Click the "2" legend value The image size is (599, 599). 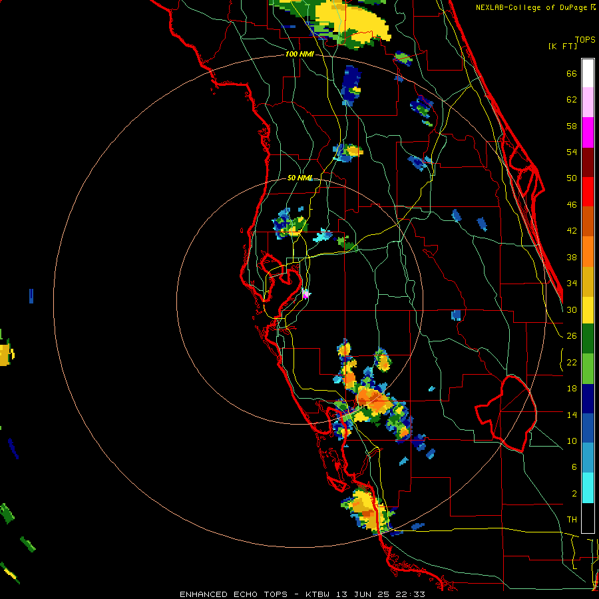click(x=574, y=494)
